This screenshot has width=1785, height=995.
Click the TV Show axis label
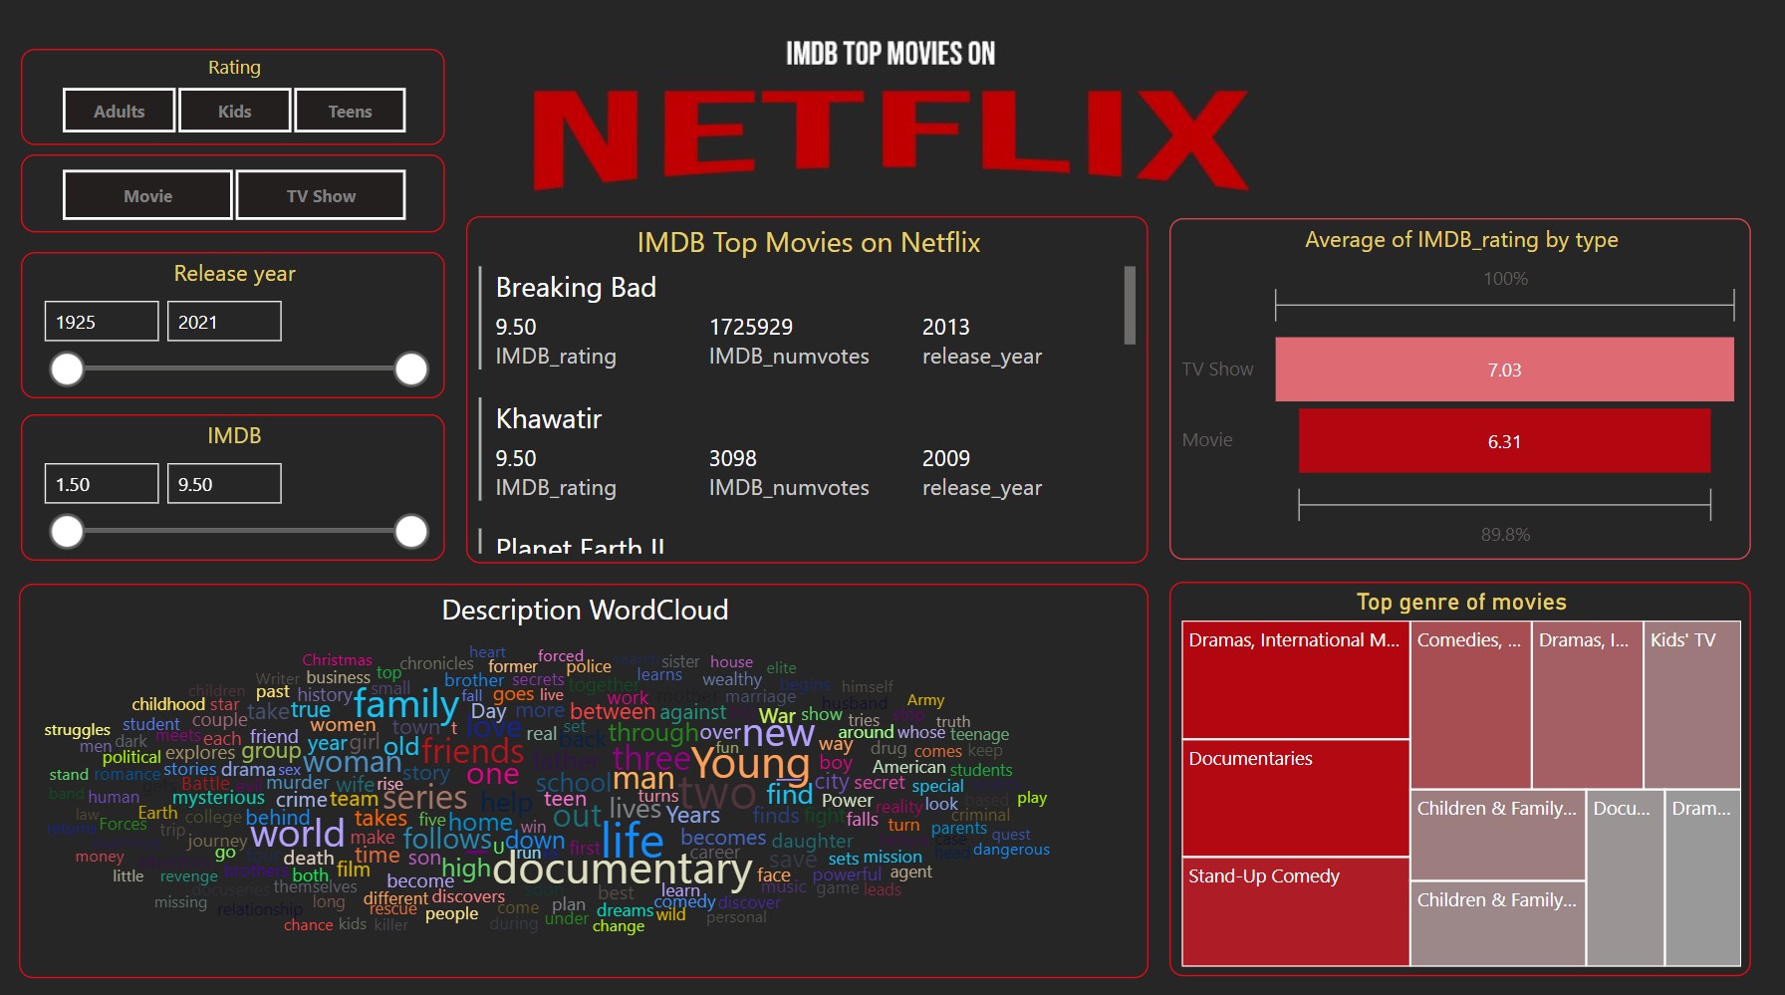[1217, 370]
